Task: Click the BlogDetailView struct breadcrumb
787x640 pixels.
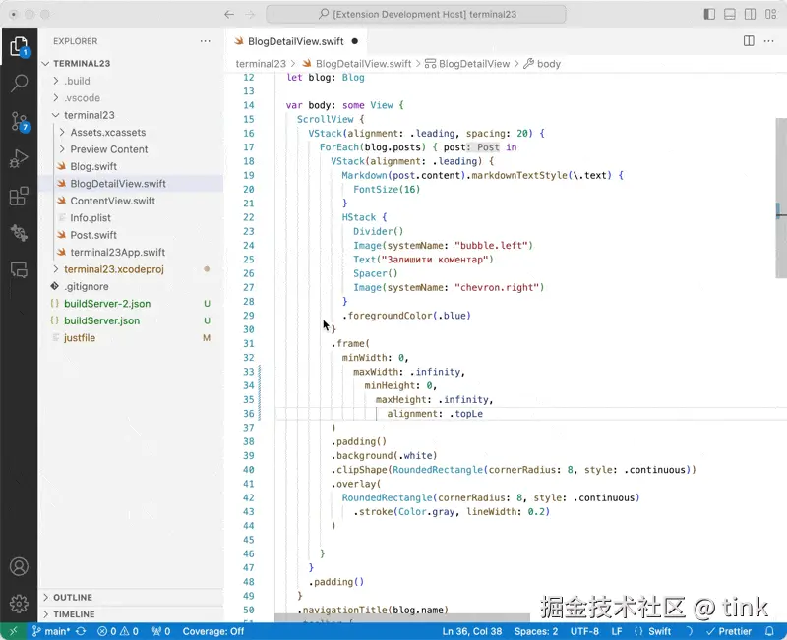Action: click(x=467, y=64)
